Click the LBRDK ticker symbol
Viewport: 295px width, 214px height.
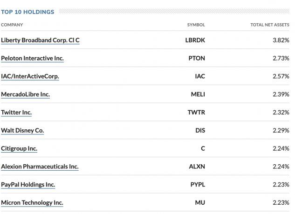coord(195,40)
